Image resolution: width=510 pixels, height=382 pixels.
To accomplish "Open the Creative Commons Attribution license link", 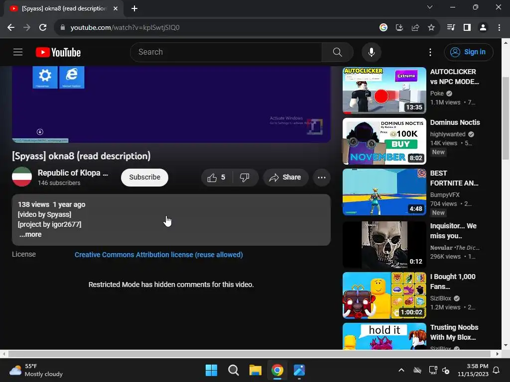I will tap(159, 255).
